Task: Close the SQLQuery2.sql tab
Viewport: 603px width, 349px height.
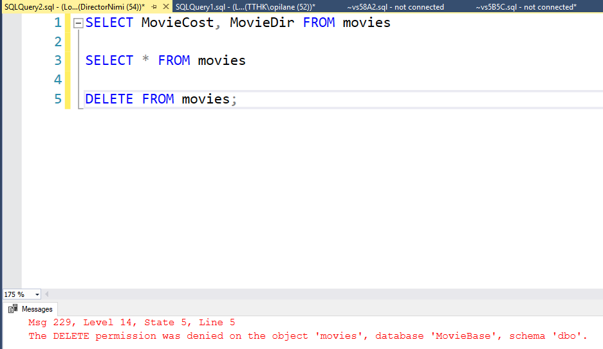Action: point(165,6)
